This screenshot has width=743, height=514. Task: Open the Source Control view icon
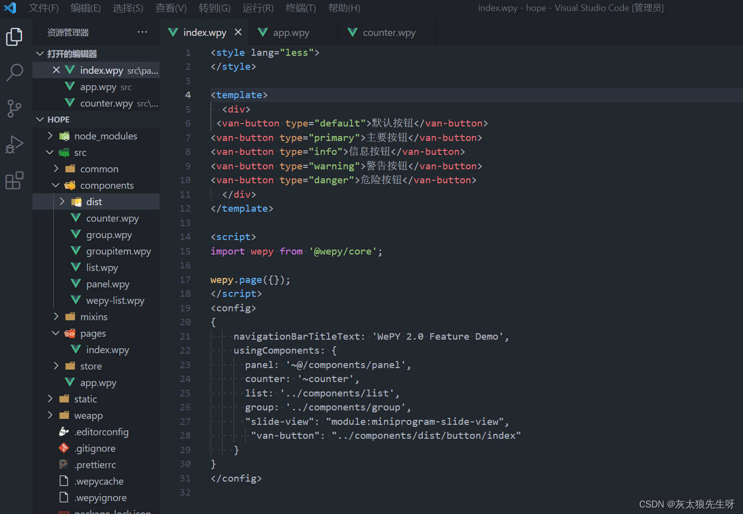point(14,108)
